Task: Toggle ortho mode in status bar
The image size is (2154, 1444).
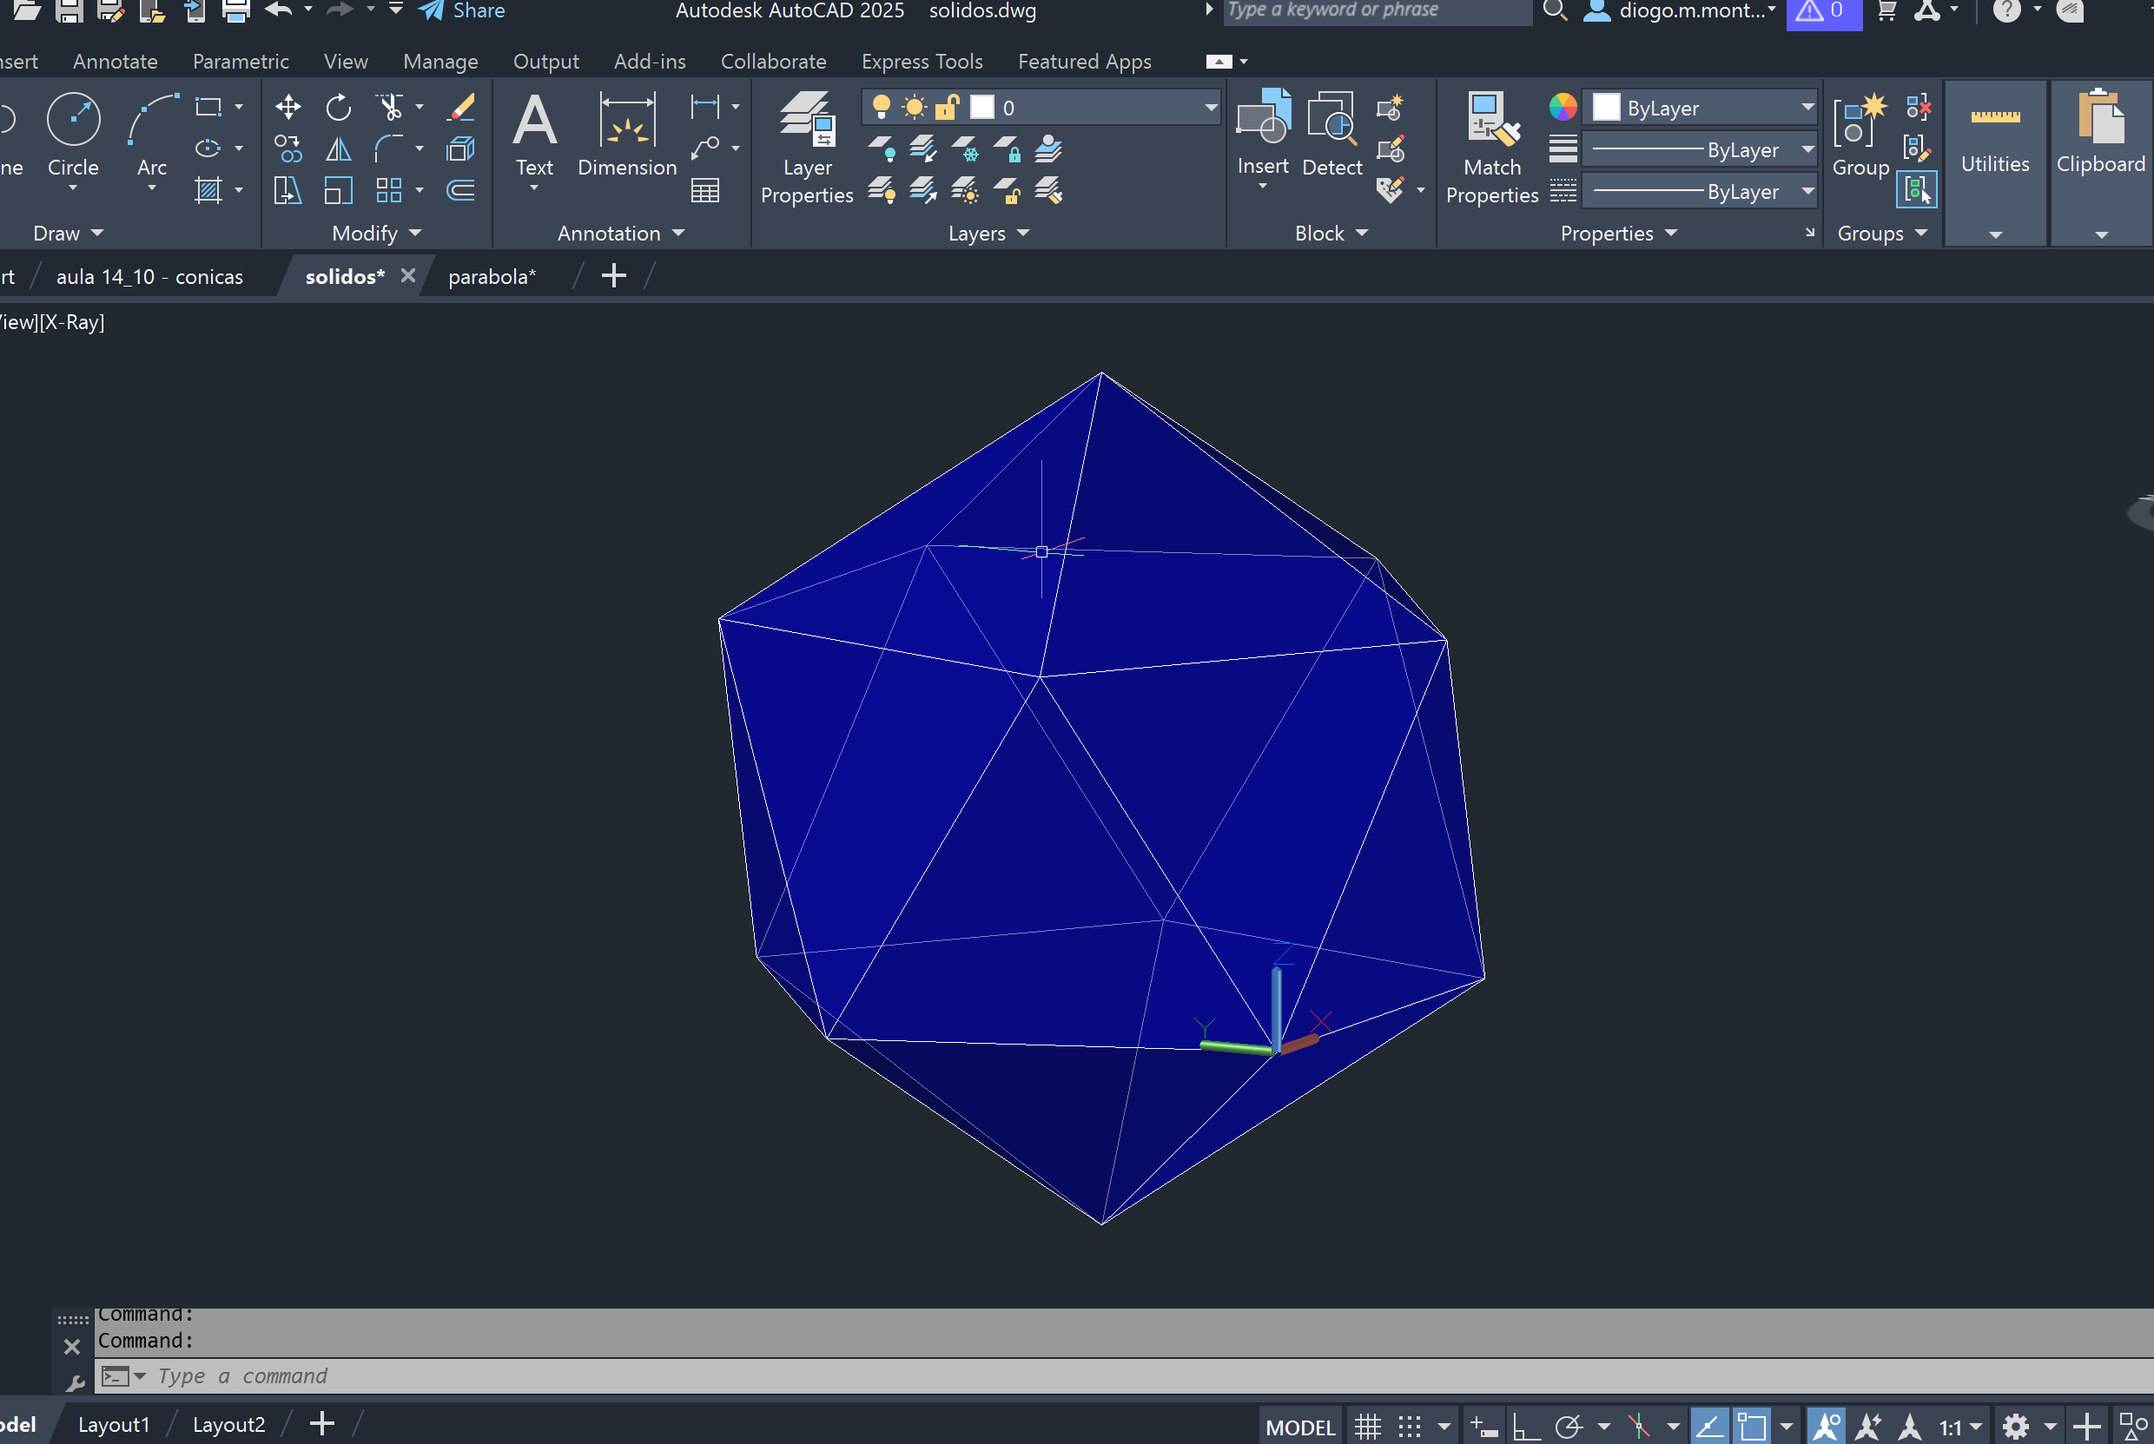Action: point(1526,1427)
